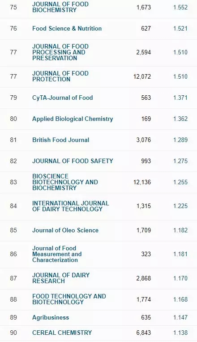Select impact factor 1.289 for British Food Journal
The height and width of the screenshot is (342, 197).
pos(180,140)
